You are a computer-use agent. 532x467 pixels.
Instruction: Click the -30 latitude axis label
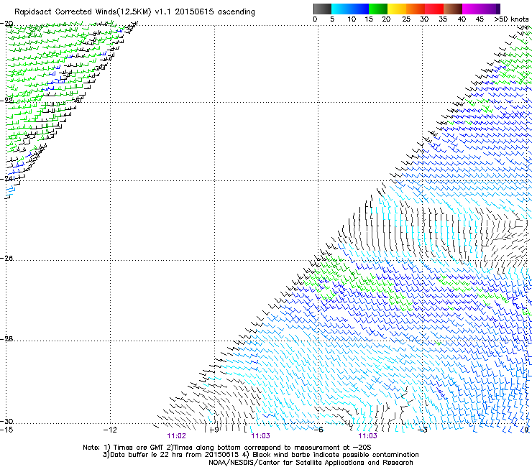[7, 421]
